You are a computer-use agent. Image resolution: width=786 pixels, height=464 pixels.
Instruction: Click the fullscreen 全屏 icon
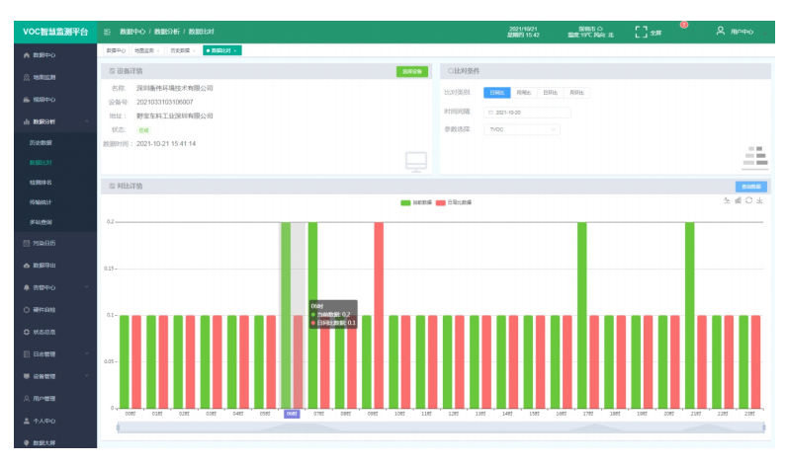[641, 32]
